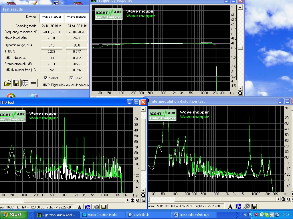Click the blue swap arrows icon in Intermodulation test

pyautogui.click(x=238, y=206)
